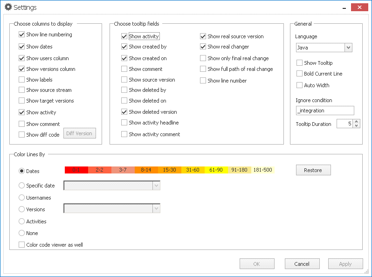Tick the Show diff code checkbox
This screenshot has width=372, height=277.
[22, 135]
